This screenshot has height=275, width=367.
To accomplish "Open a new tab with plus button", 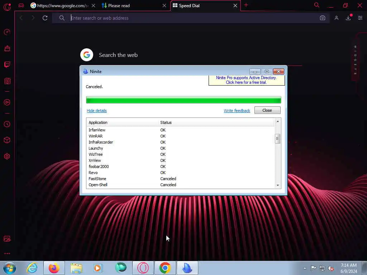I will pos(246,5).
